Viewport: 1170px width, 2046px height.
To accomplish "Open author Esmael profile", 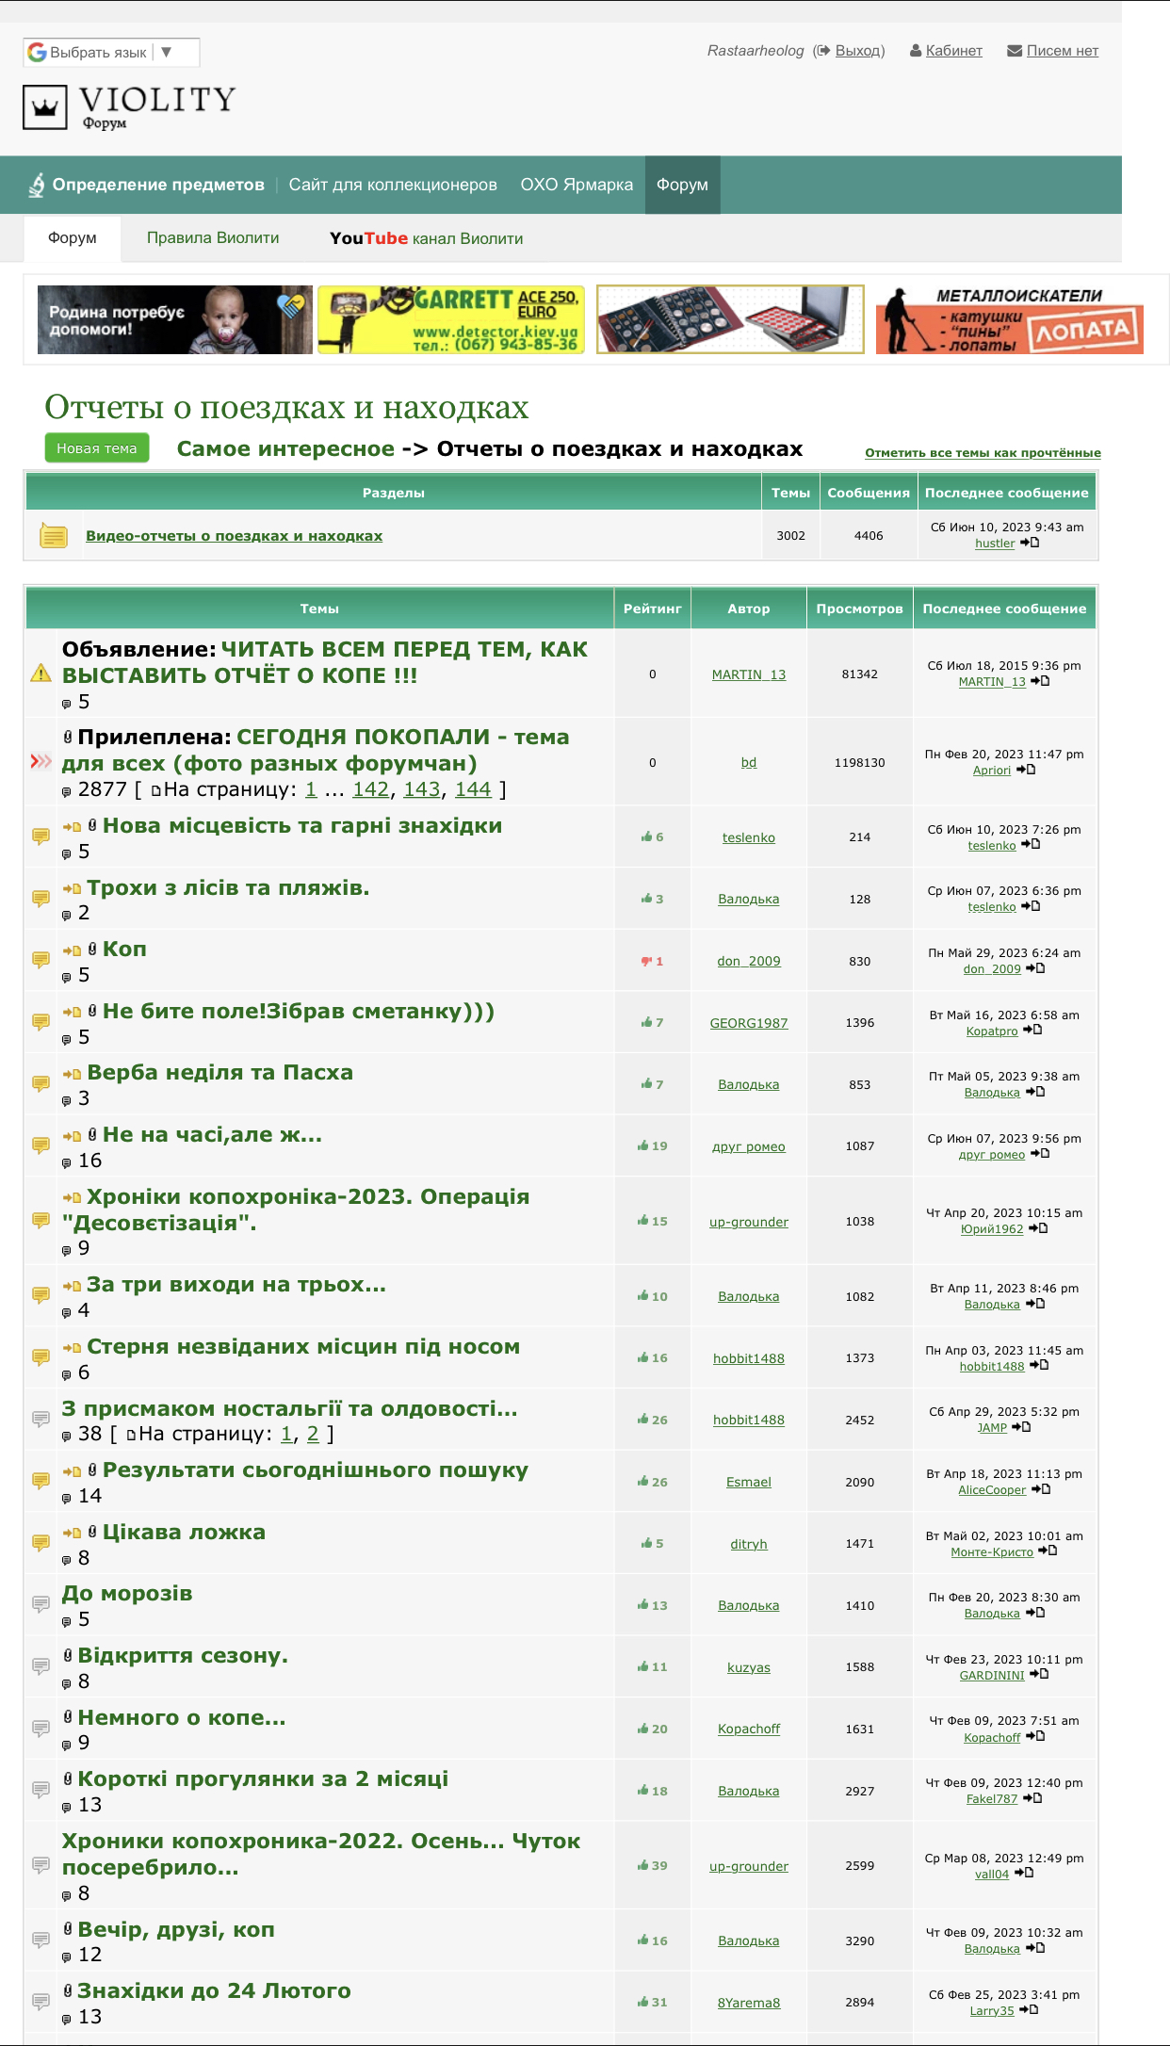I will coord(749,1482).
